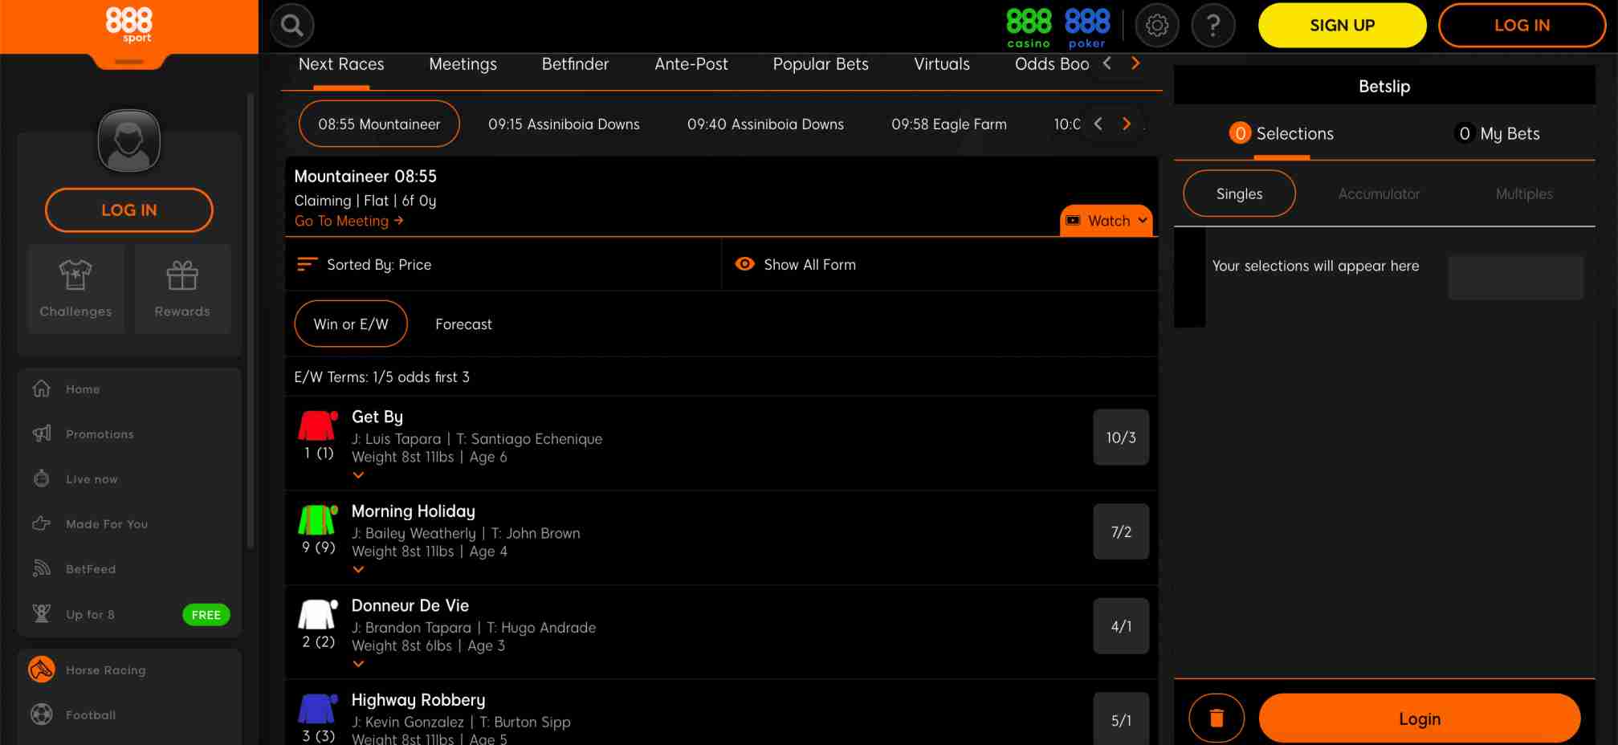Viewport: 1618px width, 745px height.
Task: Open the settings gear in the header
Action: pos(1157,25)
